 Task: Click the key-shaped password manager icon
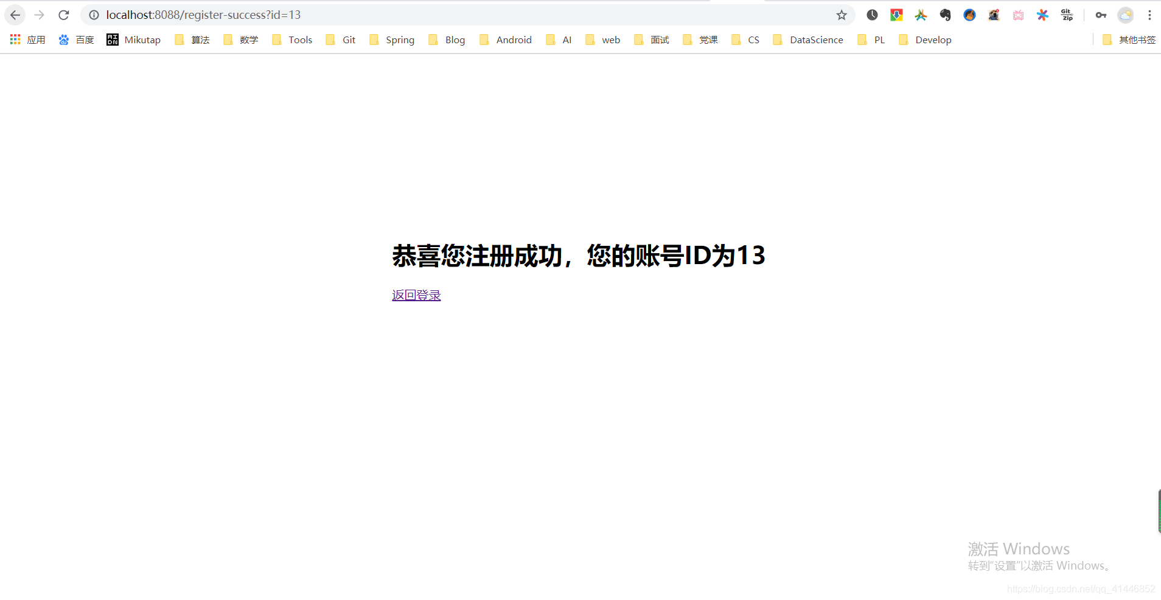tap(1100, 15)
